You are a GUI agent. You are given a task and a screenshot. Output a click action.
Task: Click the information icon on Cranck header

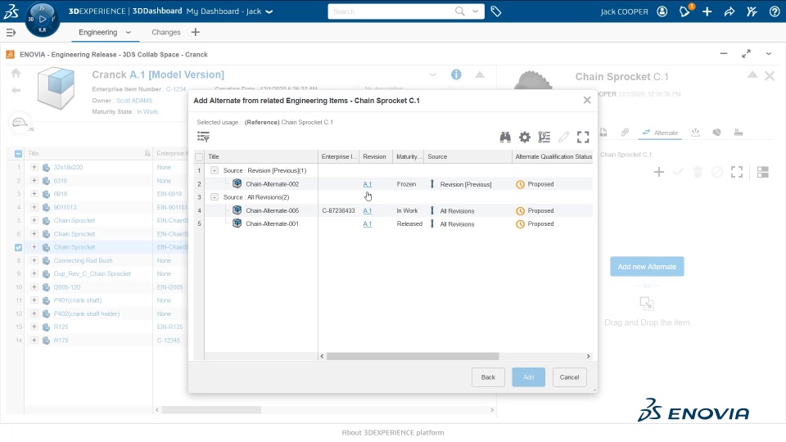456,74
